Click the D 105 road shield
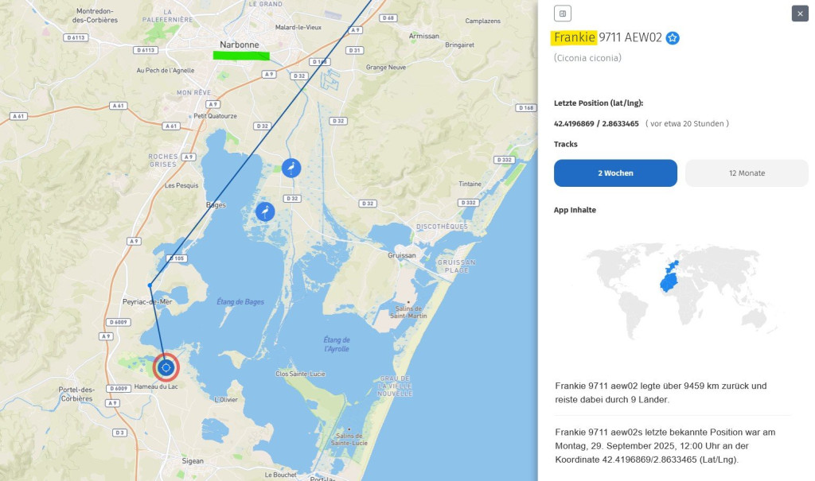Viewport: 815px width, 481px height. [x=176, y=258]
